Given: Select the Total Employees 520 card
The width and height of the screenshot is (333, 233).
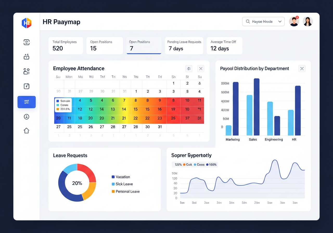Looking at the screenshot, I should [x=66, y=46].
